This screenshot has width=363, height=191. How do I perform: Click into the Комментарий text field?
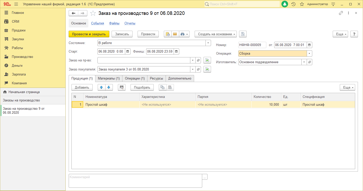tap(135, 181)
